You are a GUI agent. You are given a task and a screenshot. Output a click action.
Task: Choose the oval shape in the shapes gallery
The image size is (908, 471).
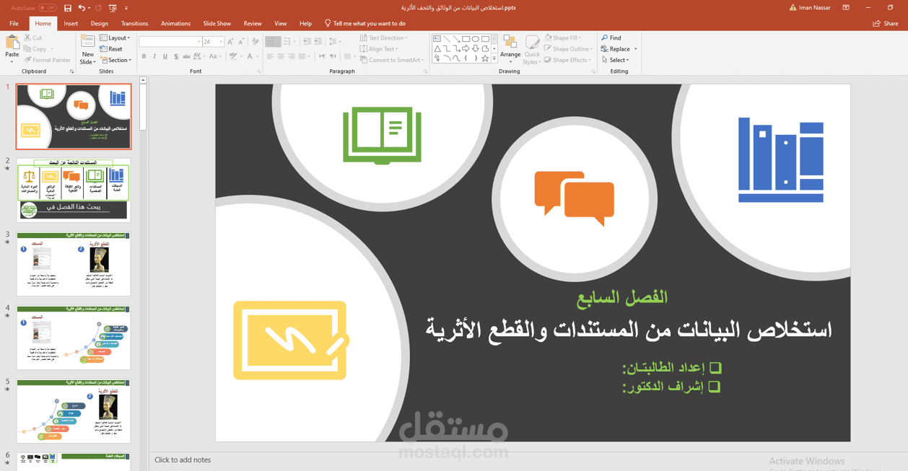pyautogui.click(x=476, y=39)
